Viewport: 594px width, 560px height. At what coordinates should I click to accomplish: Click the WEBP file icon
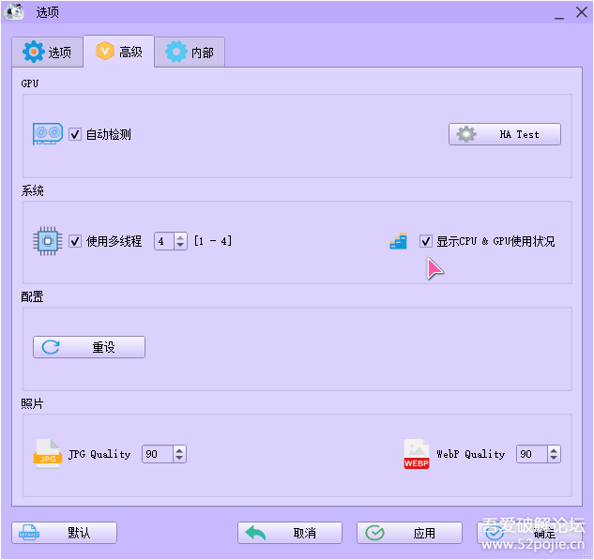pyautogui.click(x=417, y=454)
